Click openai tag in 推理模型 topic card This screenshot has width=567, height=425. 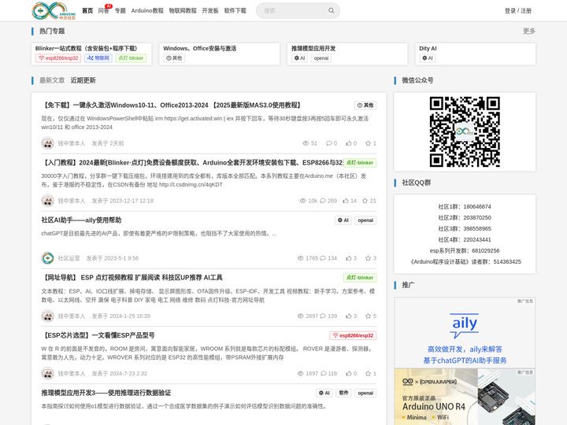click(x=321, y=58)
